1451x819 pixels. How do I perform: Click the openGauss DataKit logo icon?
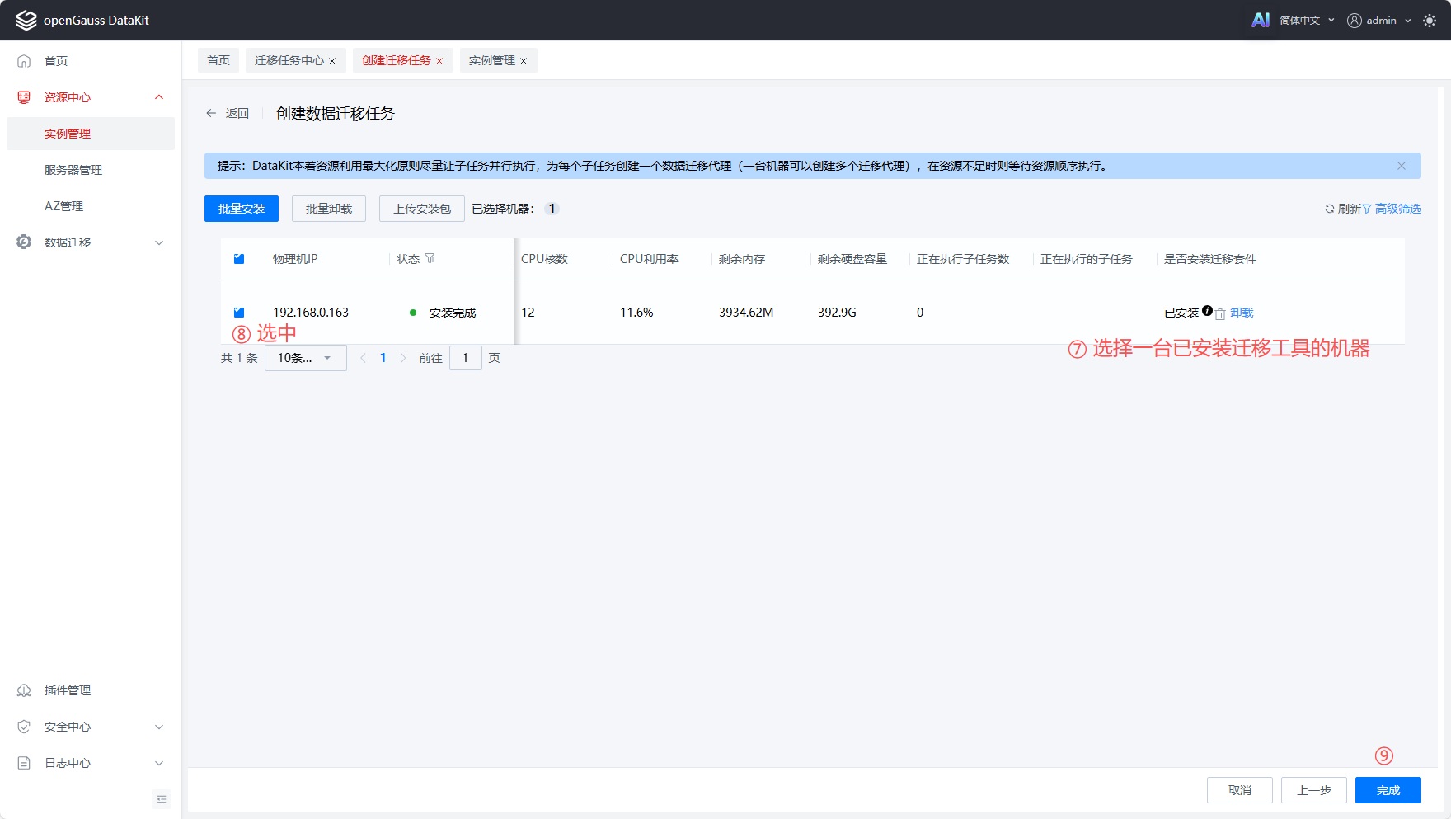(26, 20)
